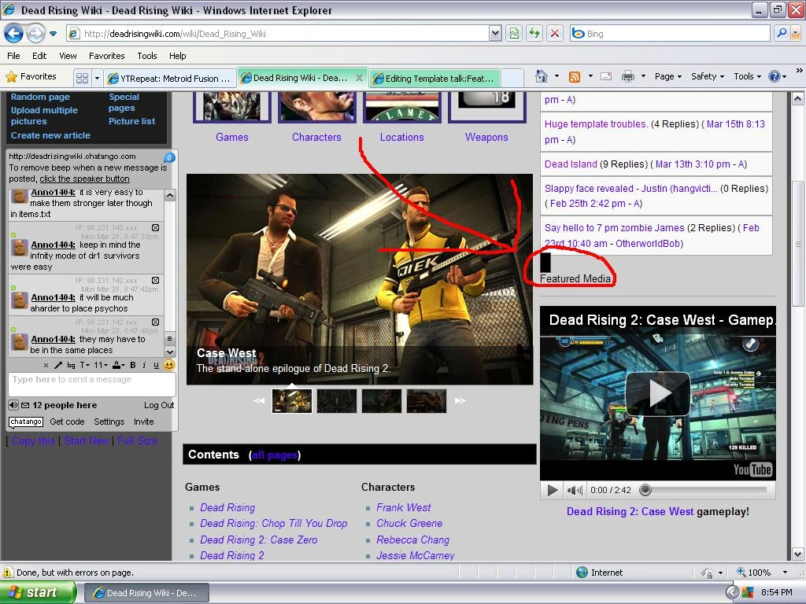Open Recent Pages dropdown arrow
806x604 pixels.
coord(53,34)
